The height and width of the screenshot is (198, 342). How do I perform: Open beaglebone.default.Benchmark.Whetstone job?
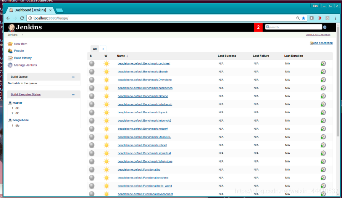pyautogui.click(x=145, y=161)
